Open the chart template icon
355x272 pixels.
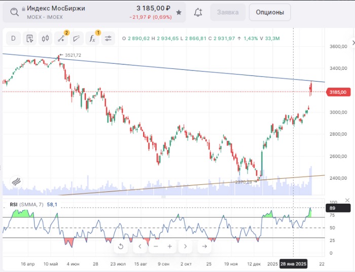click(x=29, y=38)
